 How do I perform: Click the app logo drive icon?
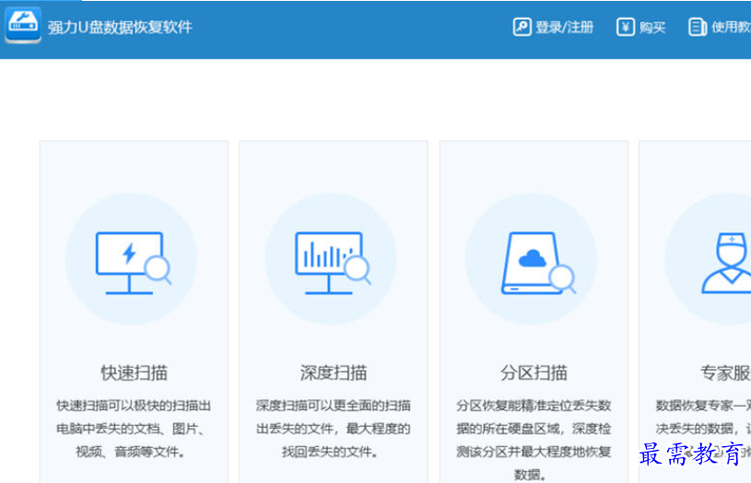23,25
